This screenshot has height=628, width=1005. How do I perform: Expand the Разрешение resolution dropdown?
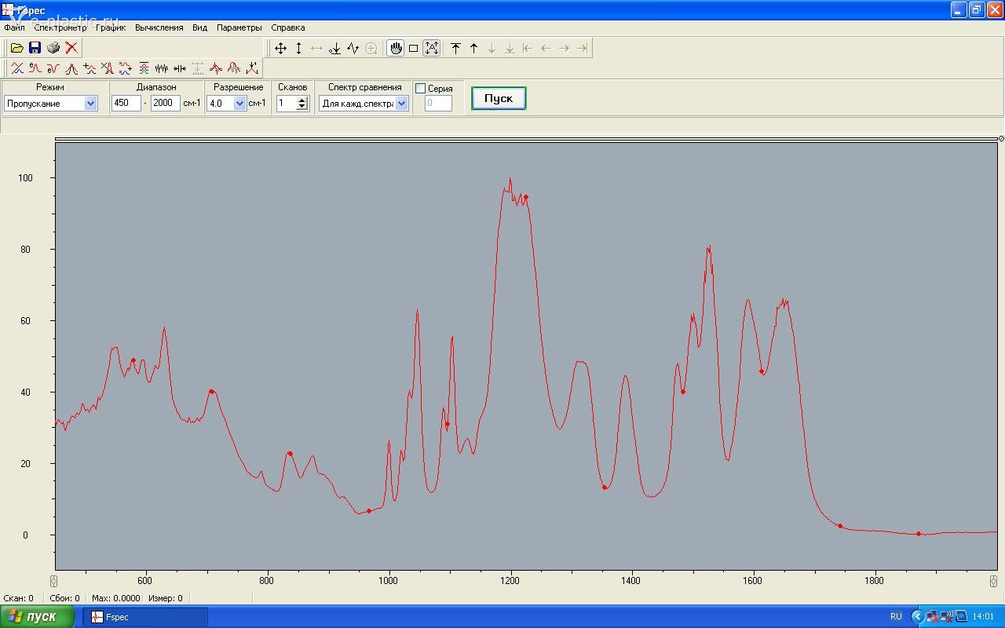tap(240, 104)
